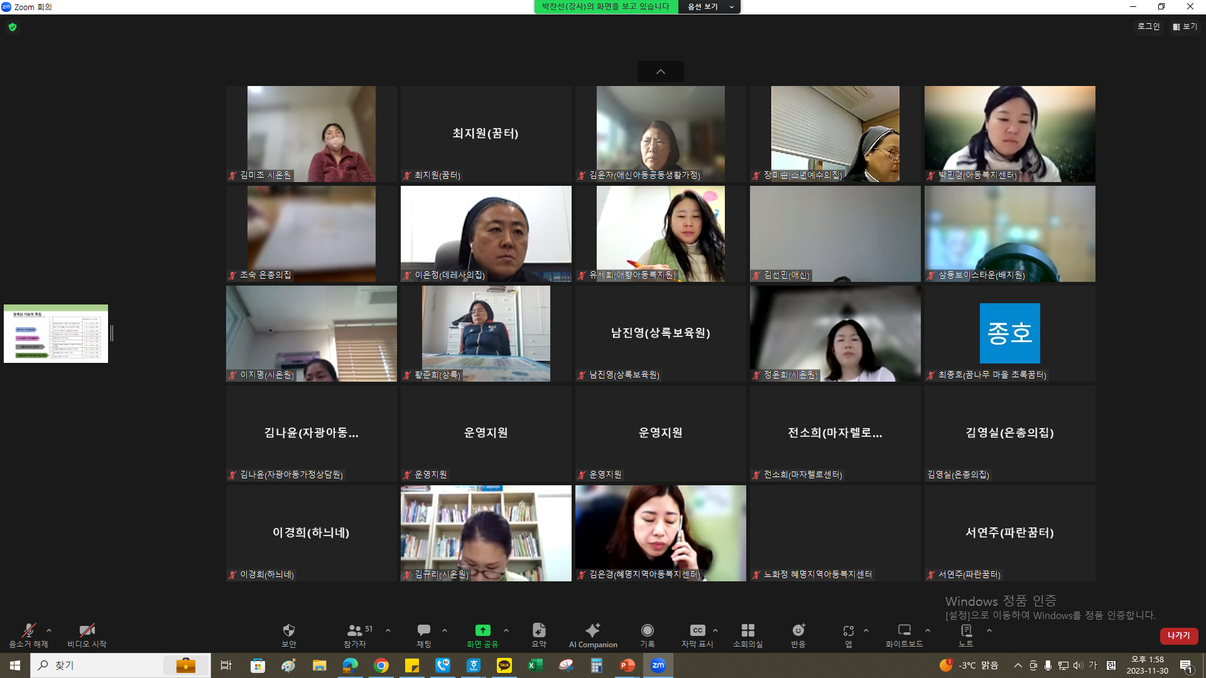
Task: Start video with 비디오 시작 button
Action: (x=87, y=630)
